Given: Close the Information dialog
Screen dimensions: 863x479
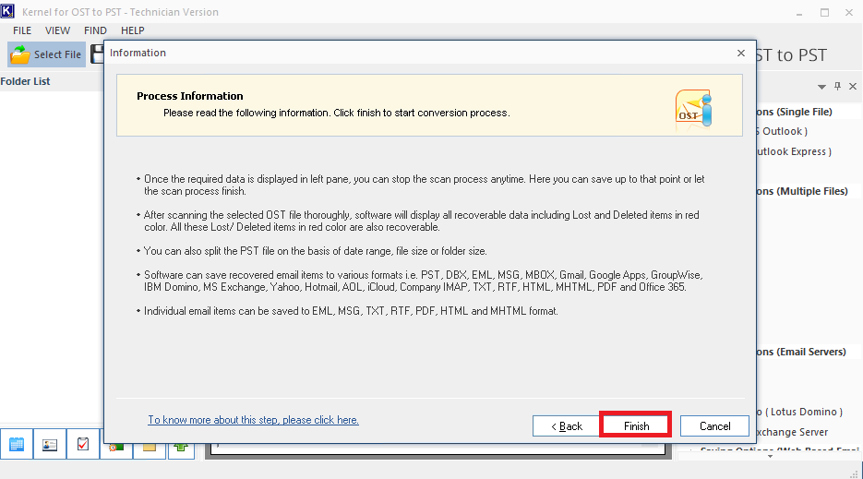Looking at the screenshot, I should pyautogui.click(x=741, y=53).
